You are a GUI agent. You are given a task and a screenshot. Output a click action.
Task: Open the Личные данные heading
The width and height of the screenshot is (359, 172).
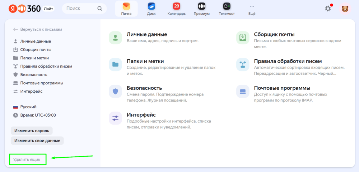click(x=147, y=34)
